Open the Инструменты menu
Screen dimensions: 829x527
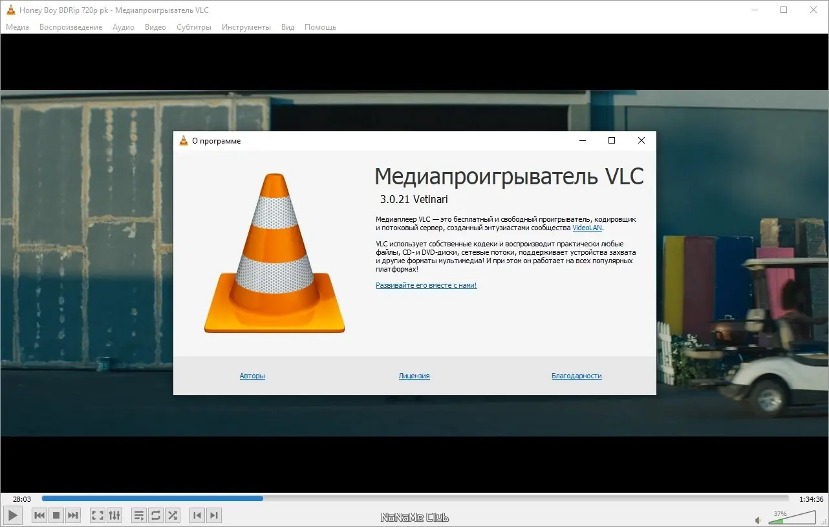(x=246, y=27)
